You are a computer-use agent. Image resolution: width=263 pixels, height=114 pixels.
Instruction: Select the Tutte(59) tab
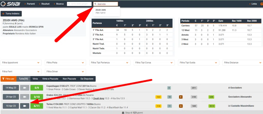(x=23, y=79)
